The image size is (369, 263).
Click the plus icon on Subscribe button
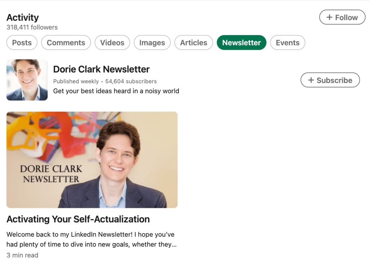point(311,80)
